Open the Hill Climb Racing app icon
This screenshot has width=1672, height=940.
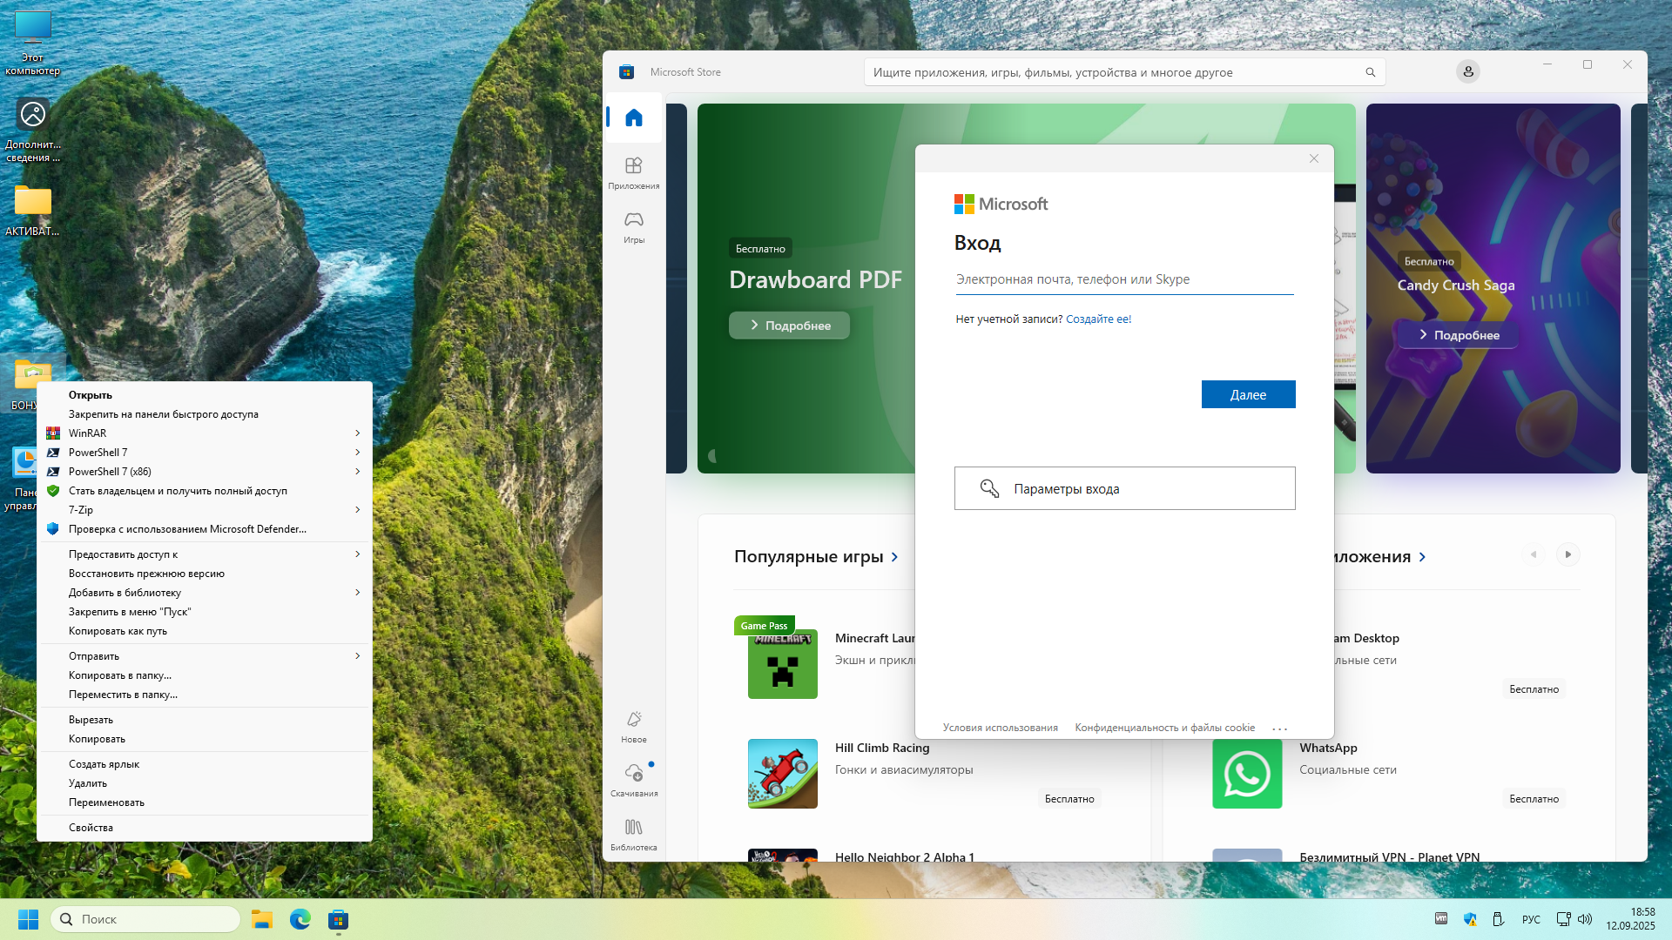coord(783,774)
